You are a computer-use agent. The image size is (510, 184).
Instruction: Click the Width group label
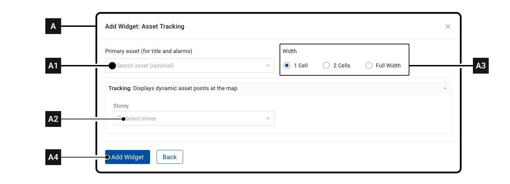pos(290,51)
